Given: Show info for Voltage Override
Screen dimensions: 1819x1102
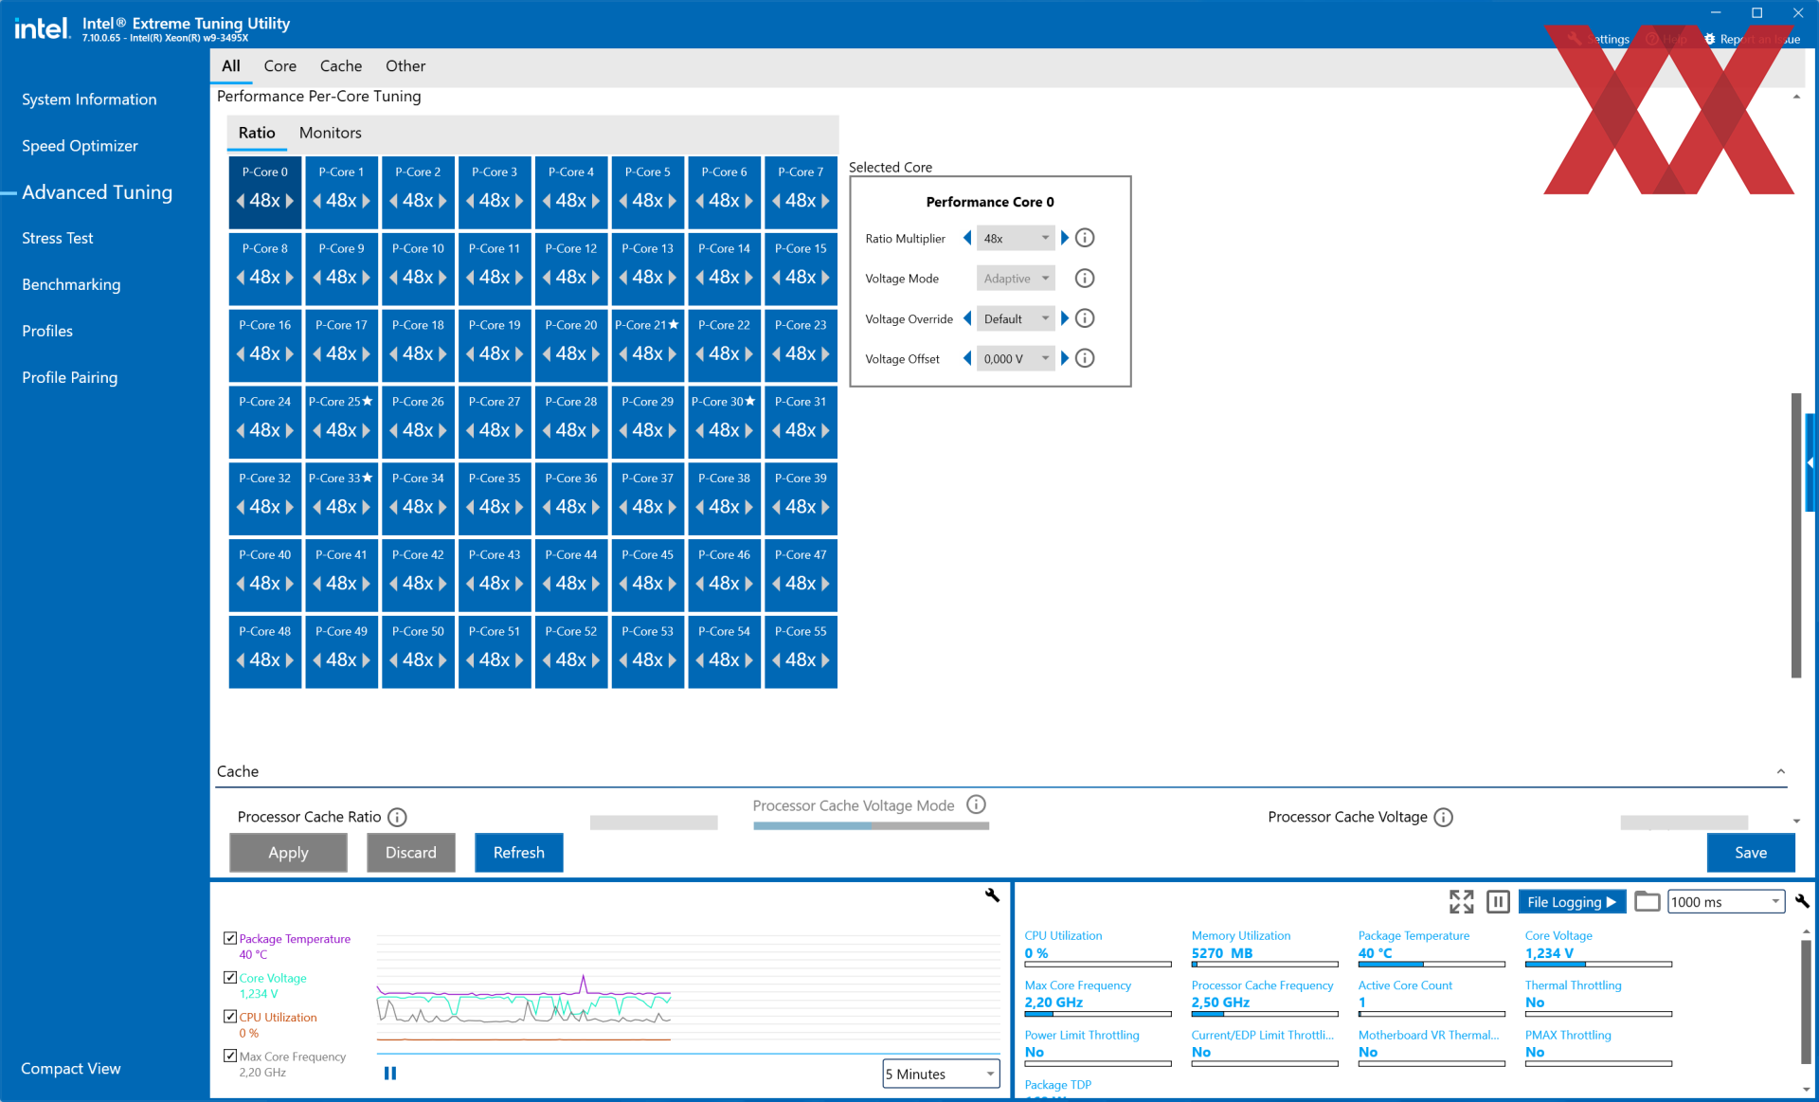Looking at the screenshot, I should (x=1085, y=318).
